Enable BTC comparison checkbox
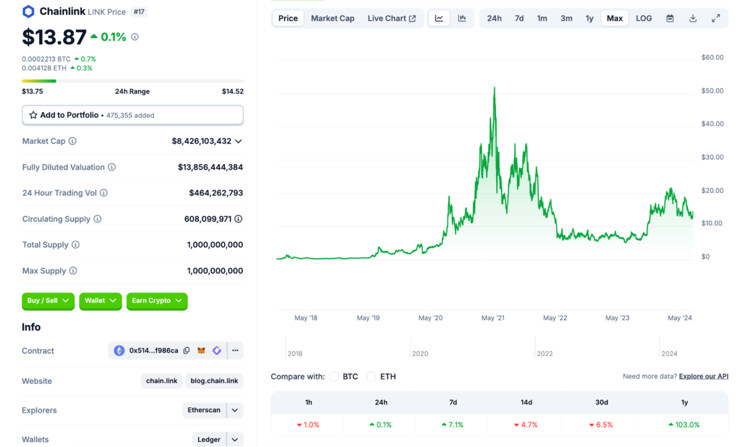Image resolution: width=744 pixels, height=447 pixels. pos(334,376)
